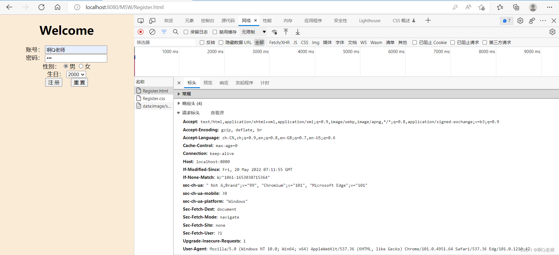Click the import HAR upload arrow
This screenshot has height=255, width=559.
[x=286, y=32]
